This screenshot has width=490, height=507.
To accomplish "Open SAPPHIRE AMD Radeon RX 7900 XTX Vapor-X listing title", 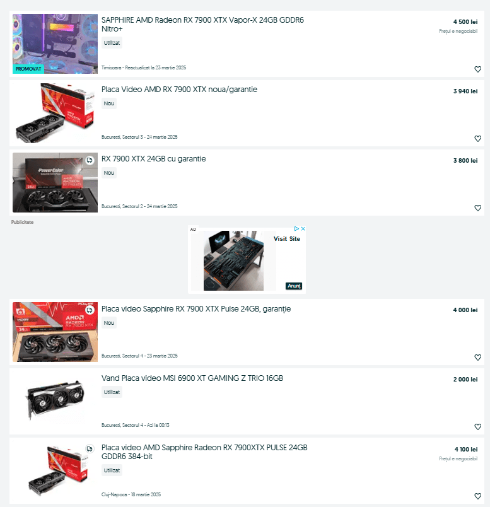I will pyautogui.click(x=202, y=24).
